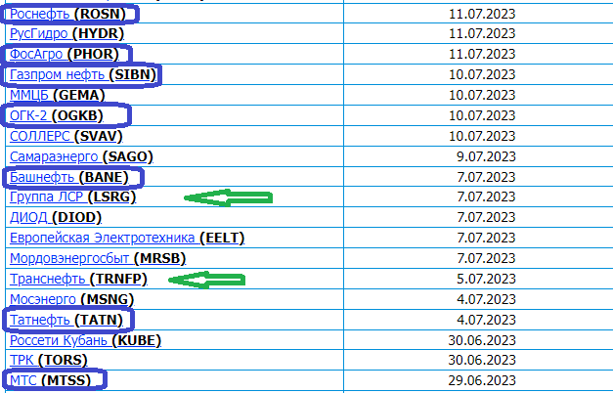Select the date 10.07.2023 in the Газпром нефть row
Viewport: 613px width, 393px height.
(482, 74)
